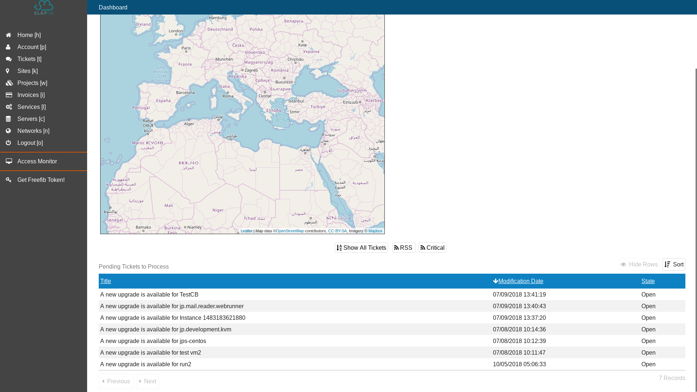
Task: Select Get Freefib Token! link
Action: click(44, 180)
